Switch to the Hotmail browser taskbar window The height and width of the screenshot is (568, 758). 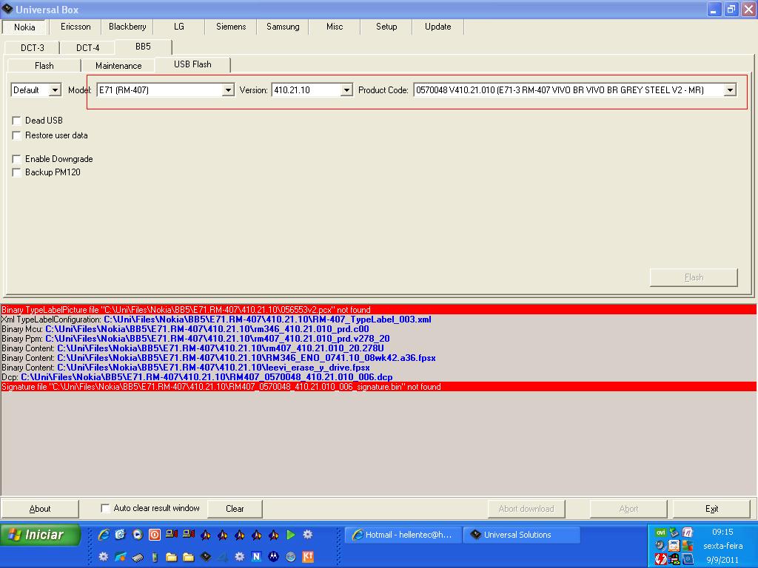click(x=403, y=535)
